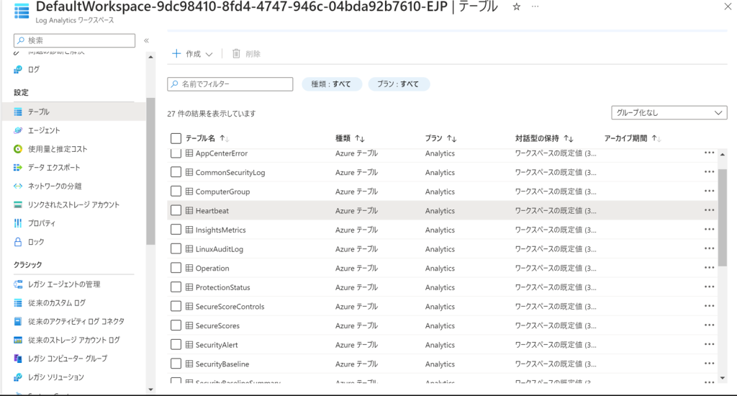Click the レガシ コンピューター グループ icon
Image resolution: width=737 pixels, height=396 pixels.
pyautogui.click(x=18, y=359)
